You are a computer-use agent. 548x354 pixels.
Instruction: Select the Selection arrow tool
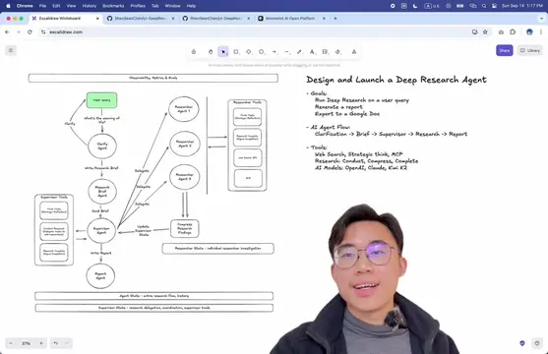pos(223,52)
